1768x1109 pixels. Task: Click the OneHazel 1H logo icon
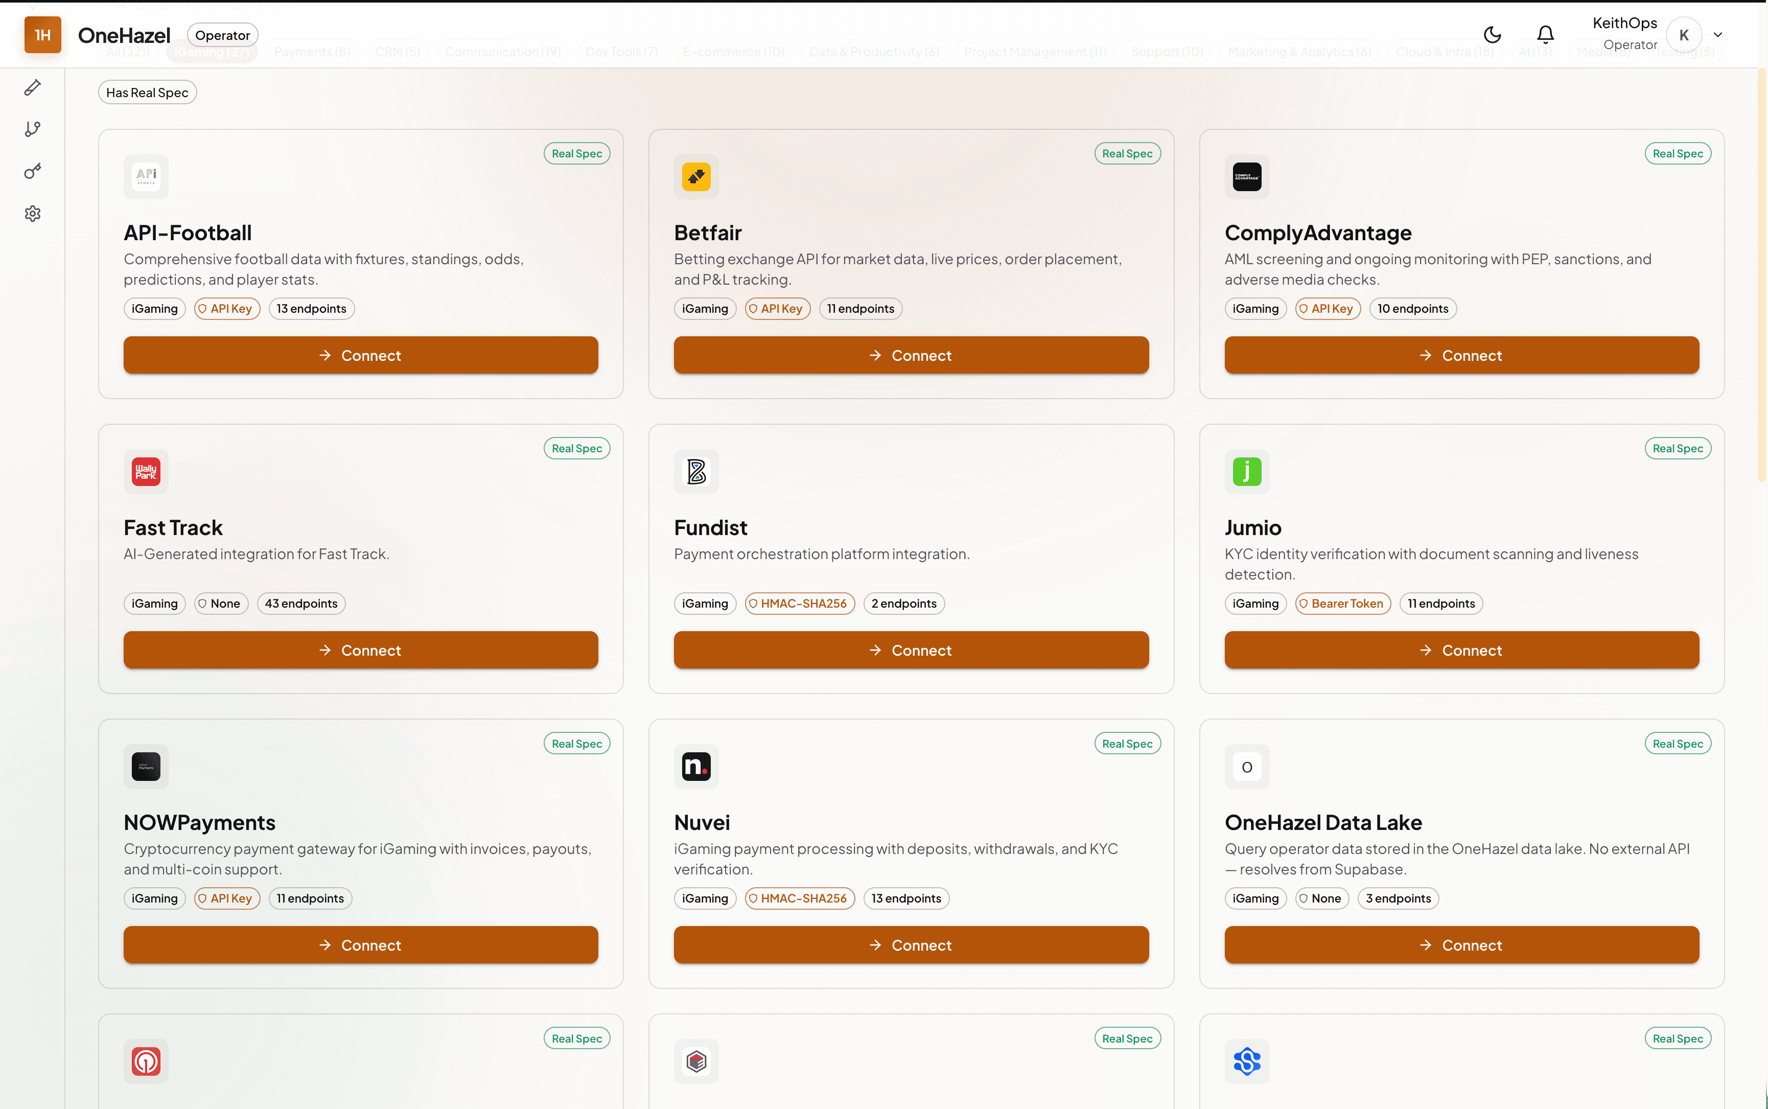pyautogui.click(x=42, y=34)
